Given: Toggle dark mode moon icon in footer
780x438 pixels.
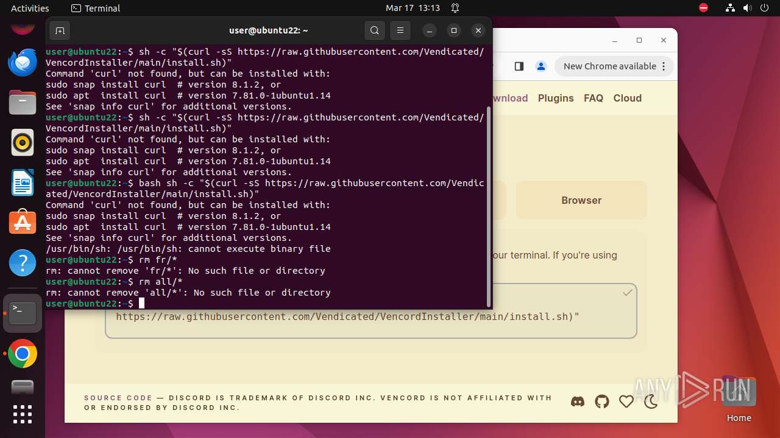Looking at the screenshot, I should [x=651, y=401].
